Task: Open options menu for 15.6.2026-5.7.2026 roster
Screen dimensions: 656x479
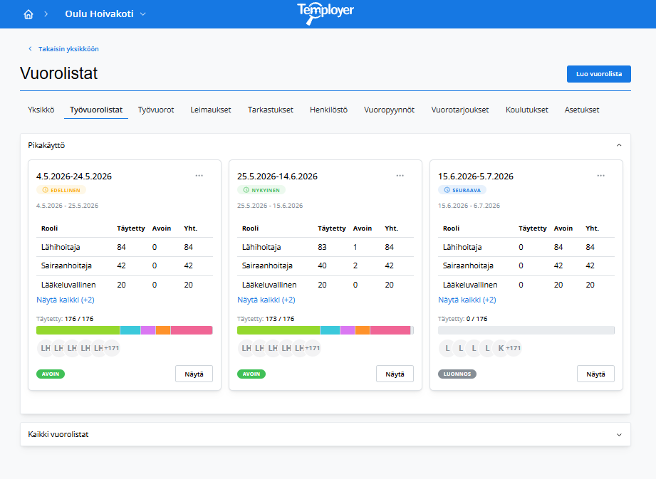Action: [x=600, y=176]
